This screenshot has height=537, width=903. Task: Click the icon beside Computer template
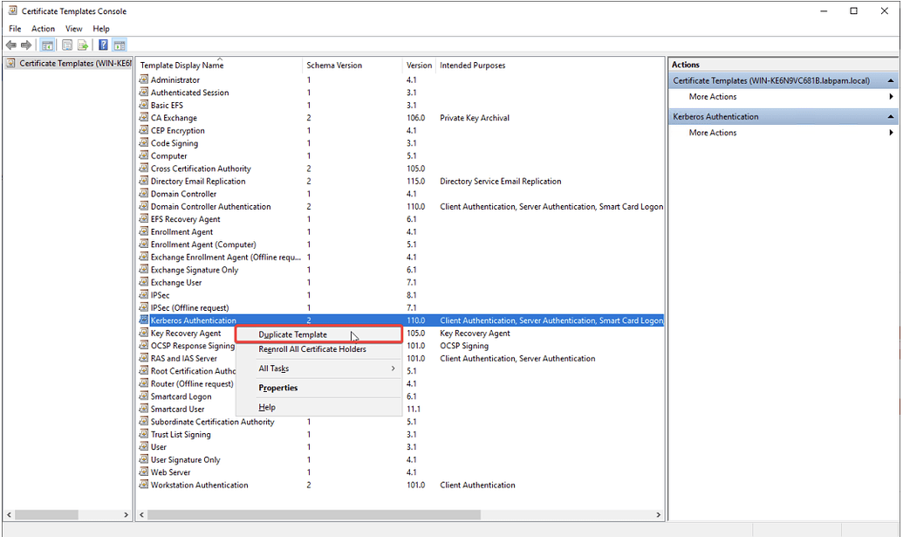pos(143,155)
